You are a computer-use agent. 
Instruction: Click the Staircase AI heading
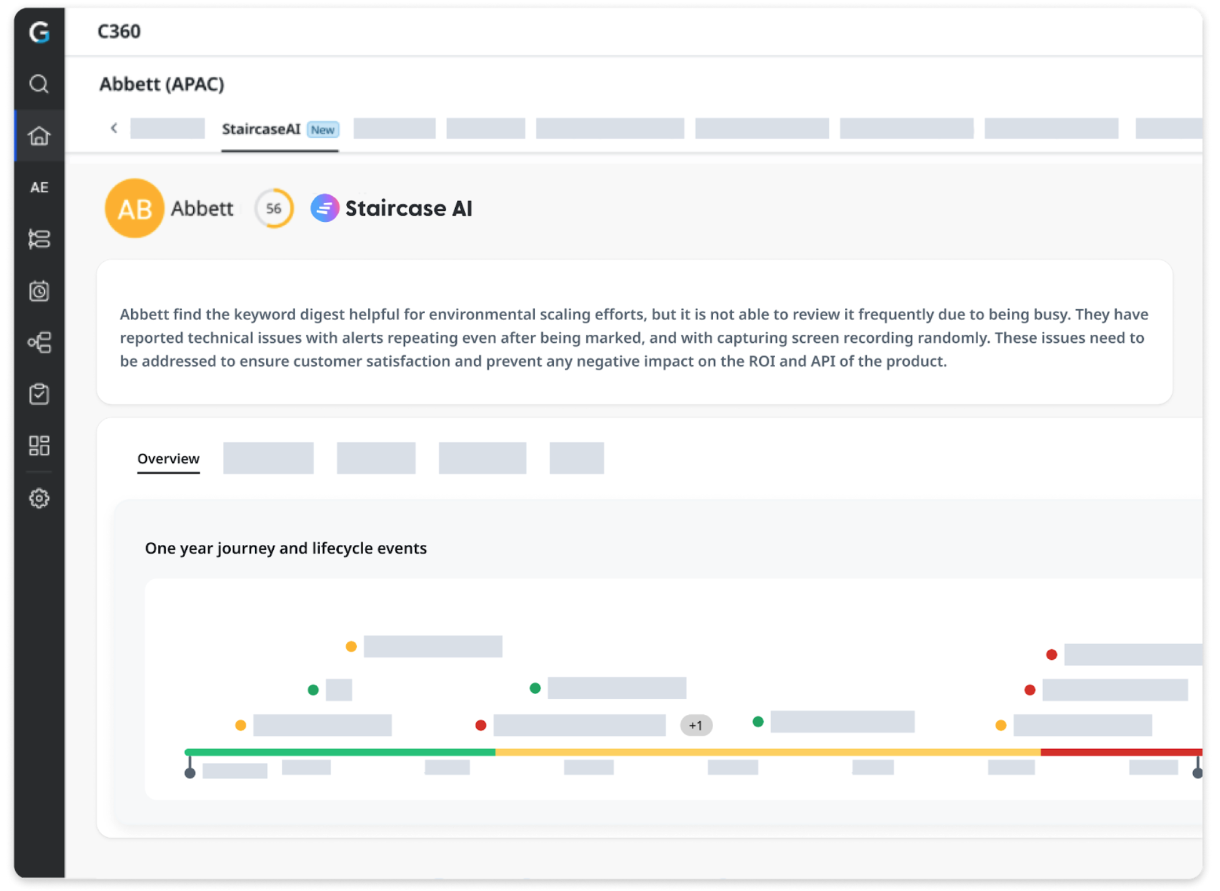coord(409,209)
